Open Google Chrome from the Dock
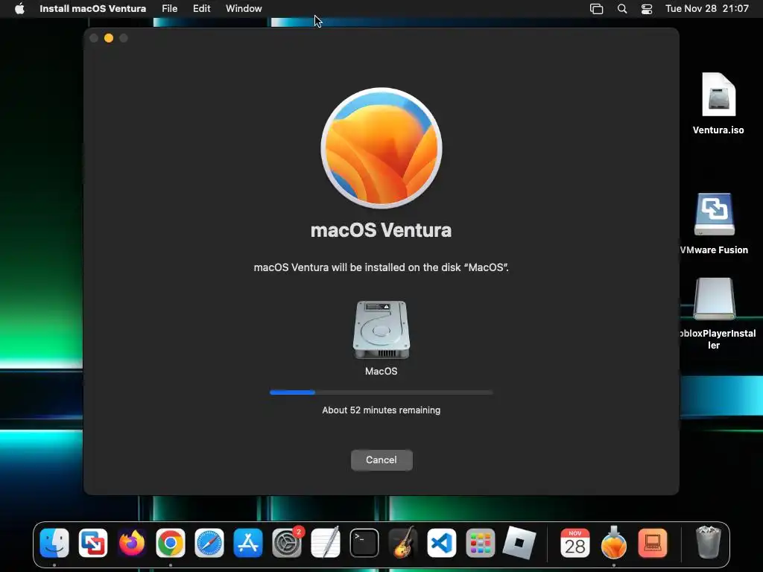Screen dimensions: 763x572 (x=171, y=543)
